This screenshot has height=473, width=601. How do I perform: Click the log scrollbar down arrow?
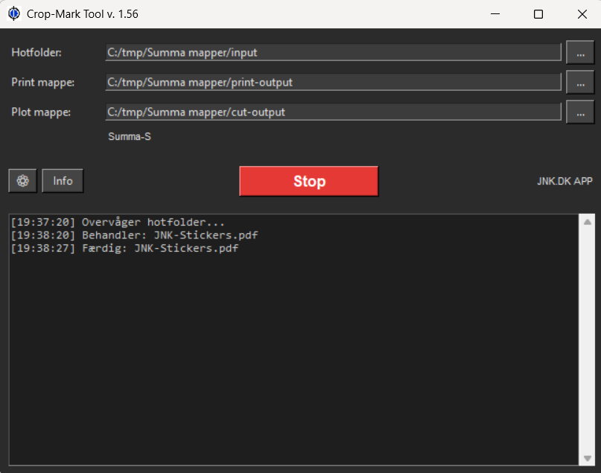tap(587, 458)
